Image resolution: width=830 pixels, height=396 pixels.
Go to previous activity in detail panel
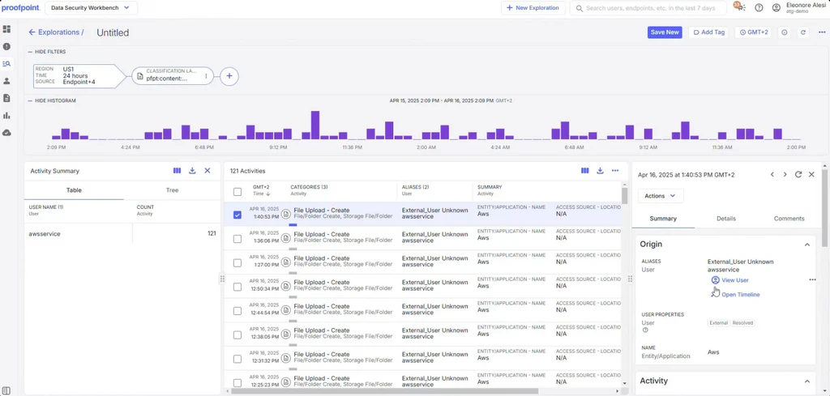tap(772, 174)
